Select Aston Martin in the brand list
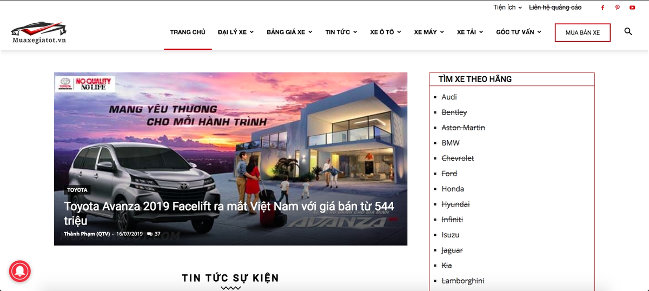 463,128
